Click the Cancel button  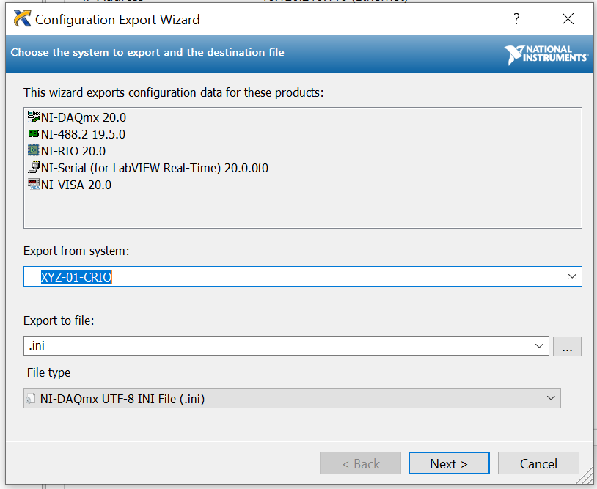coord(538,463)
